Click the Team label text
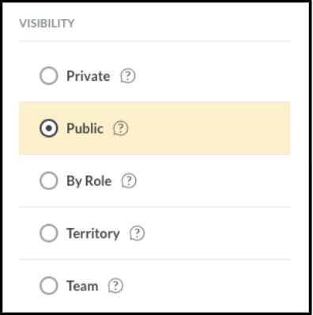The width and height of the screenshot is (313, 315). coord(82,286)
